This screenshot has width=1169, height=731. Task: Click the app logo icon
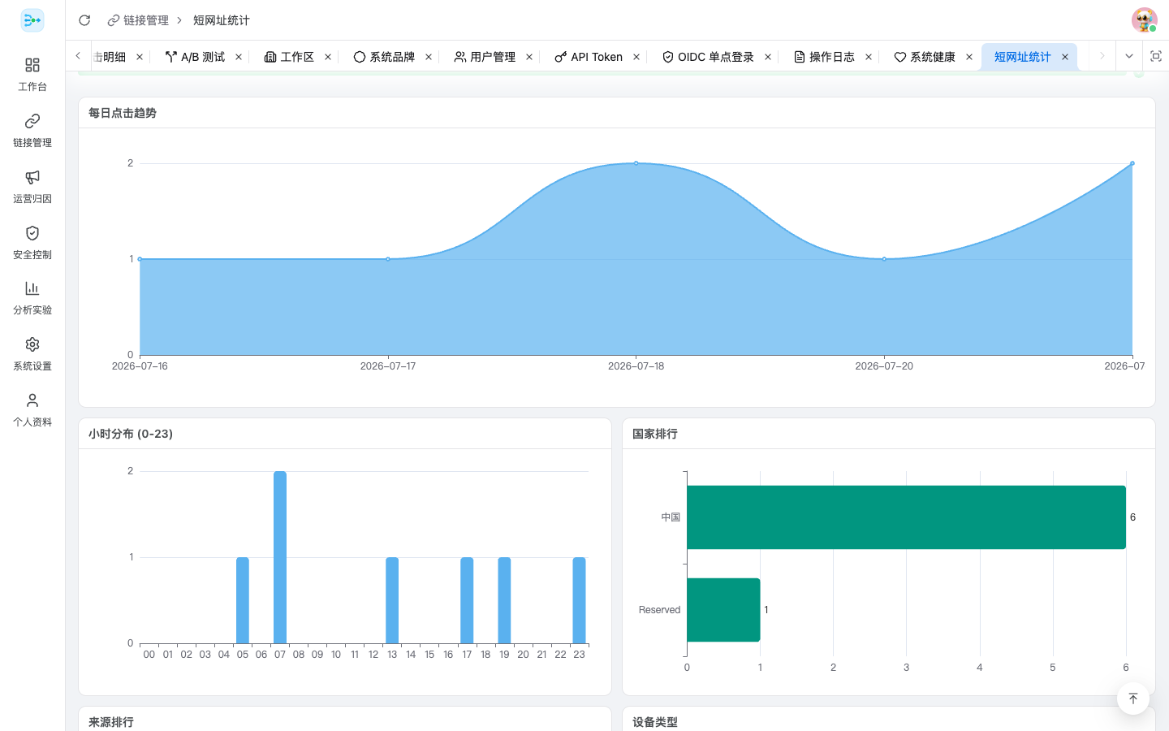(x=32, y=20)
